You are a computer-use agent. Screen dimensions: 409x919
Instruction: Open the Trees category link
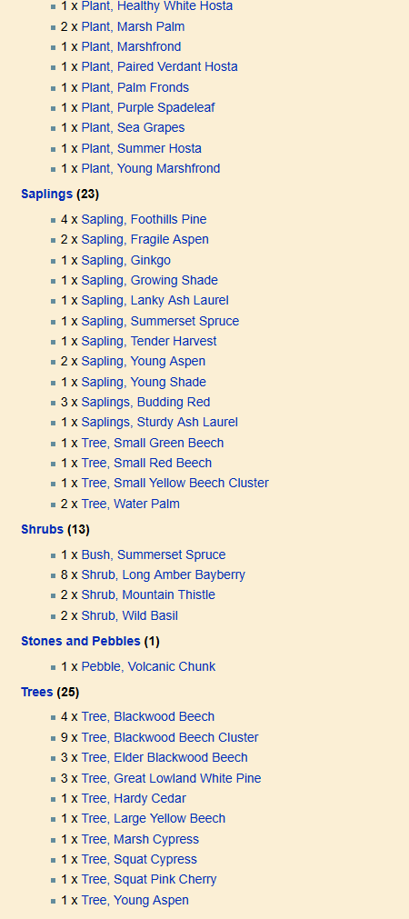click(x=37, y=692)
